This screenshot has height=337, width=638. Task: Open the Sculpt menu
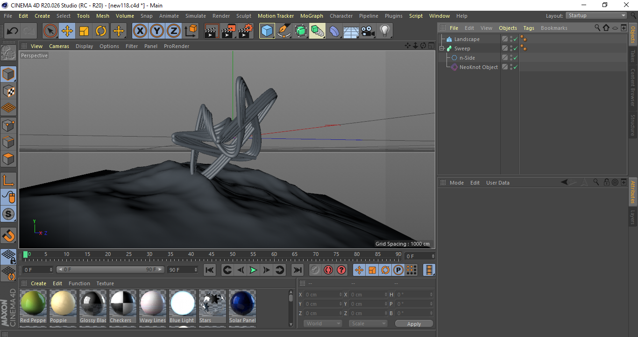tap(244, 16)
